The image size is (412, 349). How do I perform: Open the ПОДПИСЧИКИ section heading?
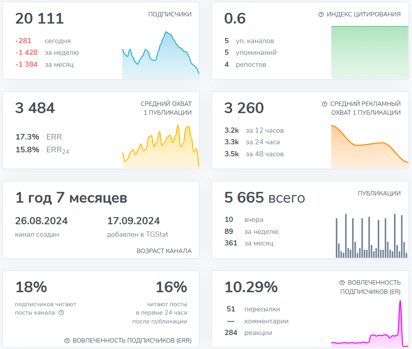pos(170,14)
